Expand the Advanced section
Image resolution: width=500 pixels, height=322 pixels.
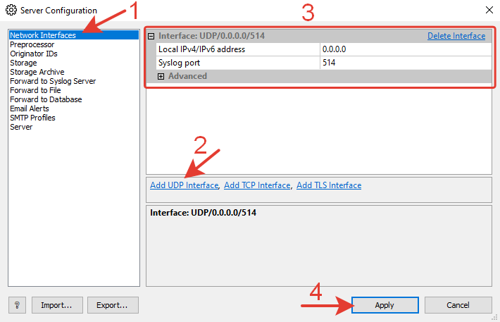click(161, 76)
